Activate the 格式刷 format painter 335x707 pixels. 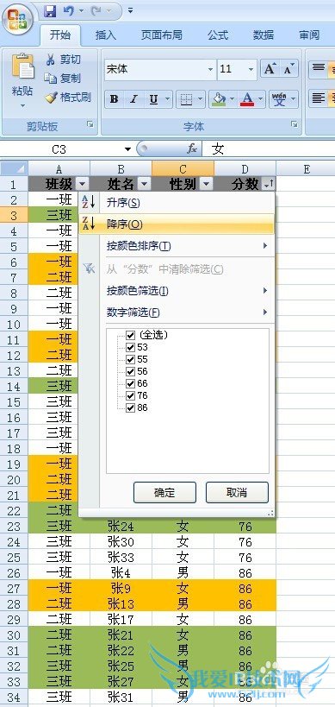coord(68,97)
